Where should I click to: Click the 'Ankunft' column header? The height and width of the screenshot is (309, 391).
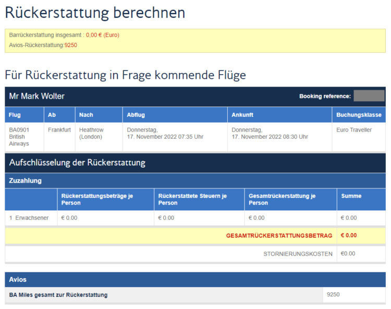[242, 115]
